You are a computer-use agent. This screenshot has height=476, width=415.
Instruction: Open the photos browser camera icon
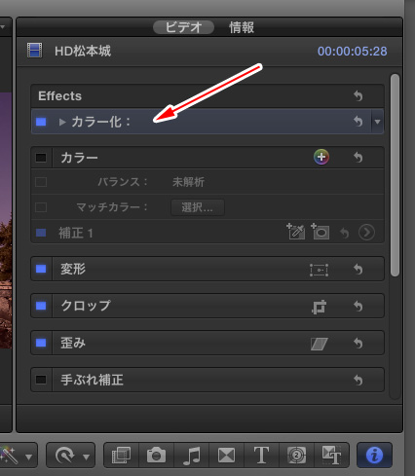[x=156, y=456]
